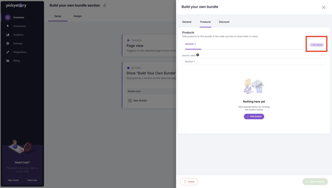This screenshot has width=332, height=188.
Task: Open the Design tab
Action: [78, 16]
